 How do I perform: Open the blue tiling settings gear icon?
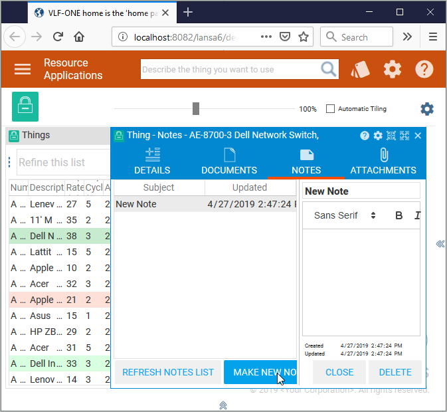click(x=427, y=109)
